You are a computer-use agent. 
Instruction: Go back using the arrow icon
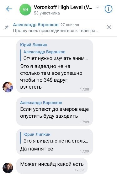9,9
